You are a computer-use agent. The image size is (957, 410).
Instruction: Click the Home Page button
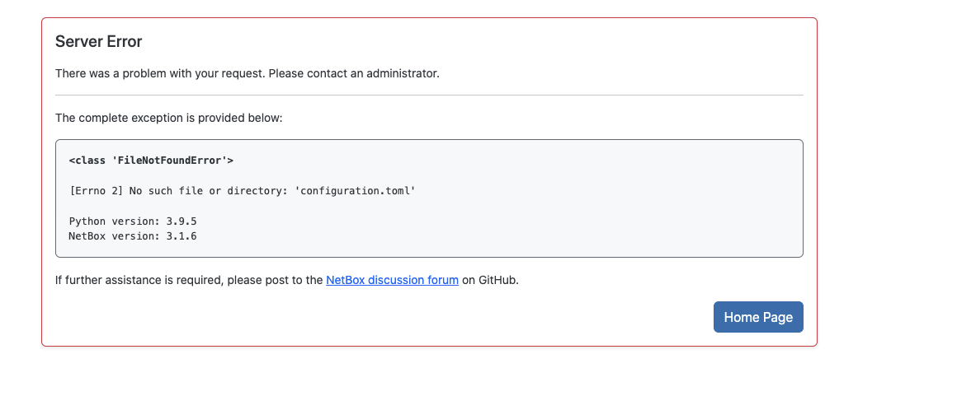(x=758, y=317)
